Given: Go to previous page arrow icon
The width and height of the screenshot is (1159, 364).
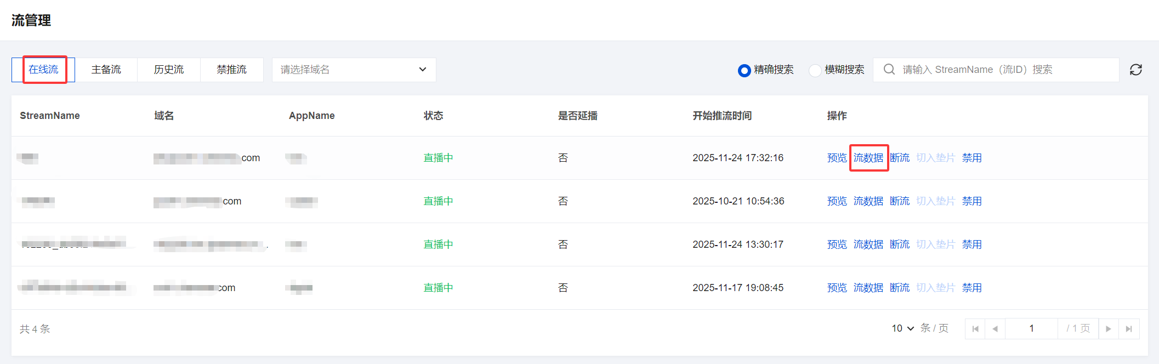Looking at the screenshot, I should pyautogui.click(x=995, y=329).
